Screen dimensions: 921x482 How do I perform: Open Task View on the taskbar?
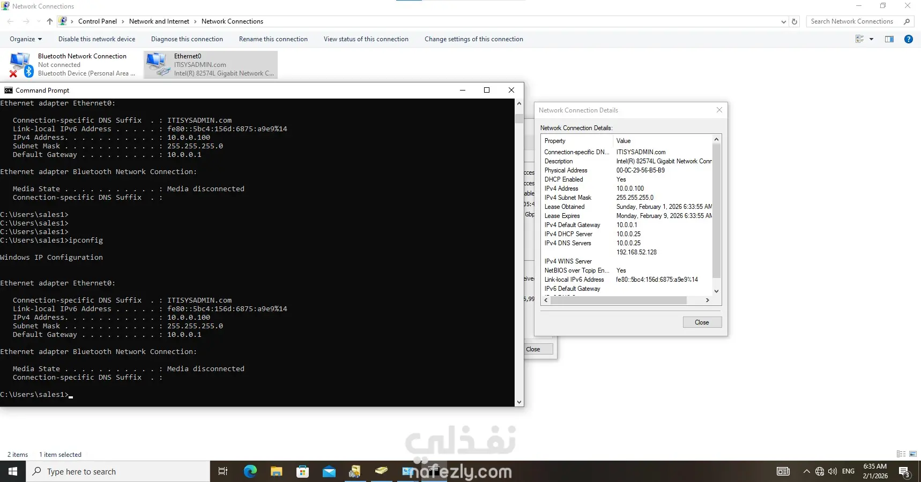(223, 471)
